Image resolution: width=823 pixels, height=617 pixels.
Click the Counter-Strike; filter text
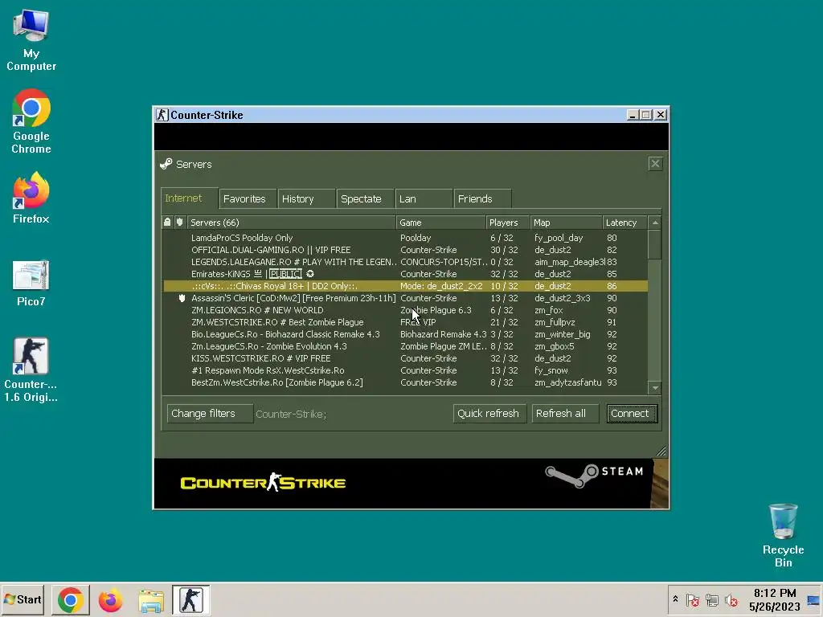pyautogui.click(x=291, y=414)
